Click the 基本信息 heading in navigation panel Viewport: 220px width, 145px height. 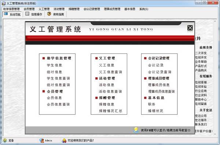(x=156, y=98)
